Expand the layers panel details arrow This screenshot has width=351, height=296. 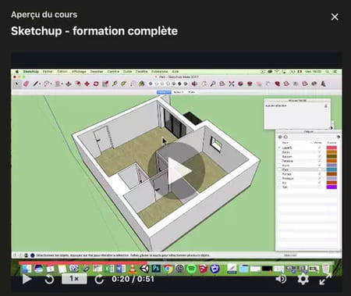339,137
